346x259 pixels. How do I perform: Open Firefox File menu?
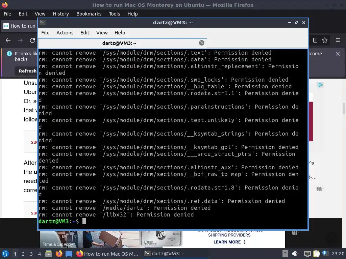pos(7,13)
